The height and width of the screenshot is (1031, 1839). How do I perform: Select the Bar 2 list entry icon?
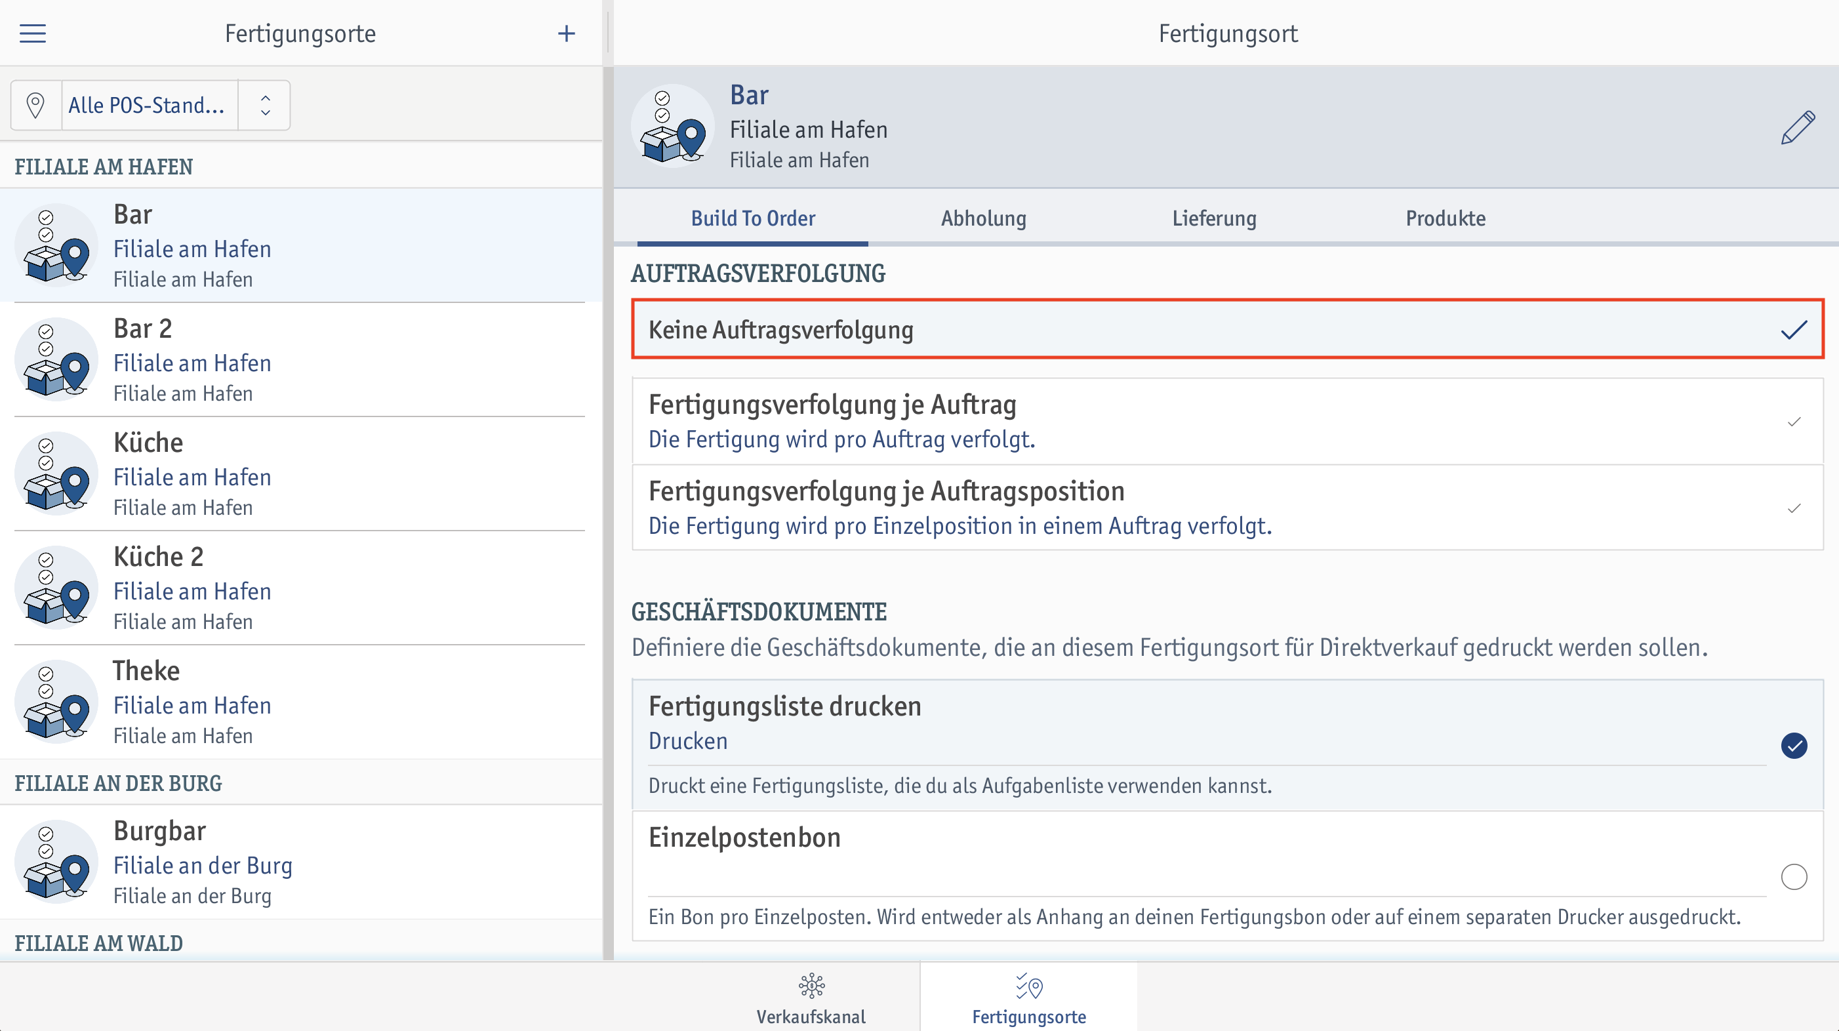[x=56, y=359]
